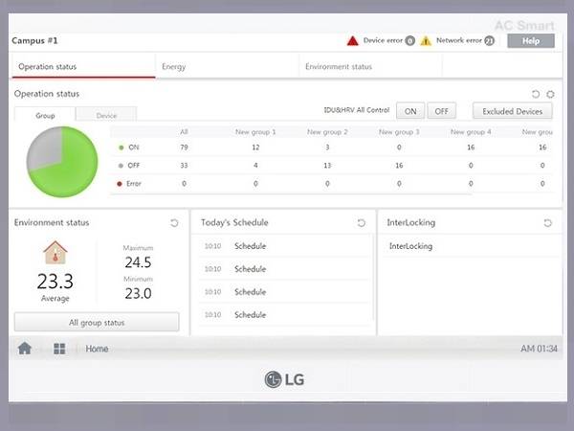Viewport: 574px width, 431px height.
Task: Open the Environment status tab
Action: (338, 67)
